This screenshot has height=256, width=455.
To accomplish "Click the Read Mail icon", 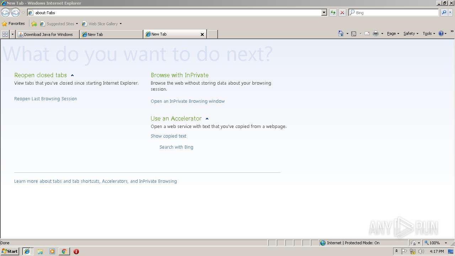I will [367, 34].
